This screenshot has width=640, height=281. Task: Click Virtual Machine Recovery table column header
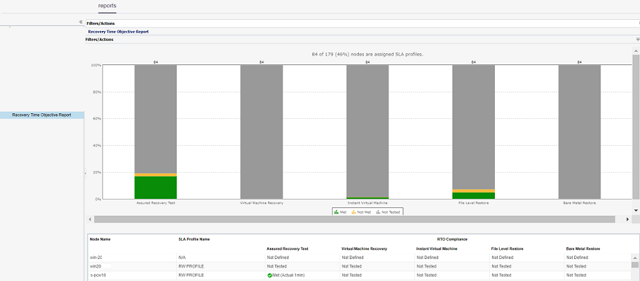(x=364, y=248)
